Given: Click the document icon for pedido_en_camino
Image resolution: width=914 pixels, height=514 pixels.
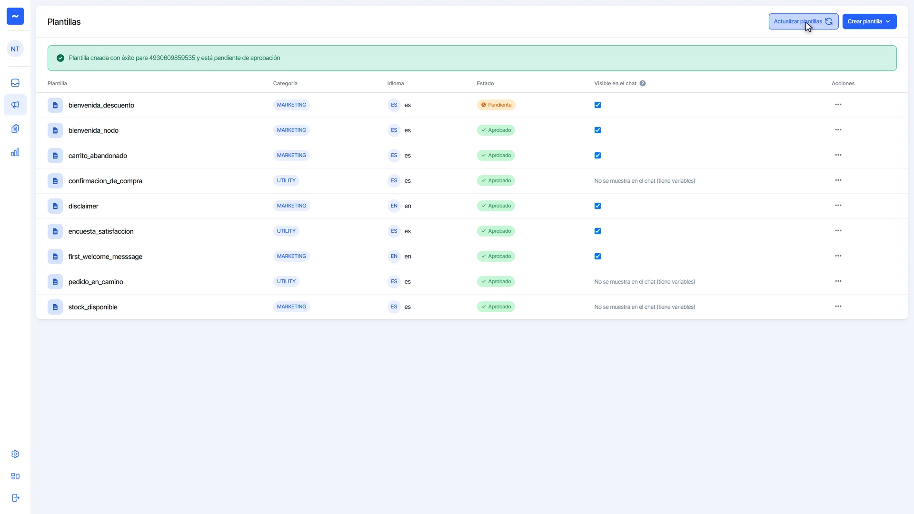Looking at the screenshot, I should click(55, 282).
